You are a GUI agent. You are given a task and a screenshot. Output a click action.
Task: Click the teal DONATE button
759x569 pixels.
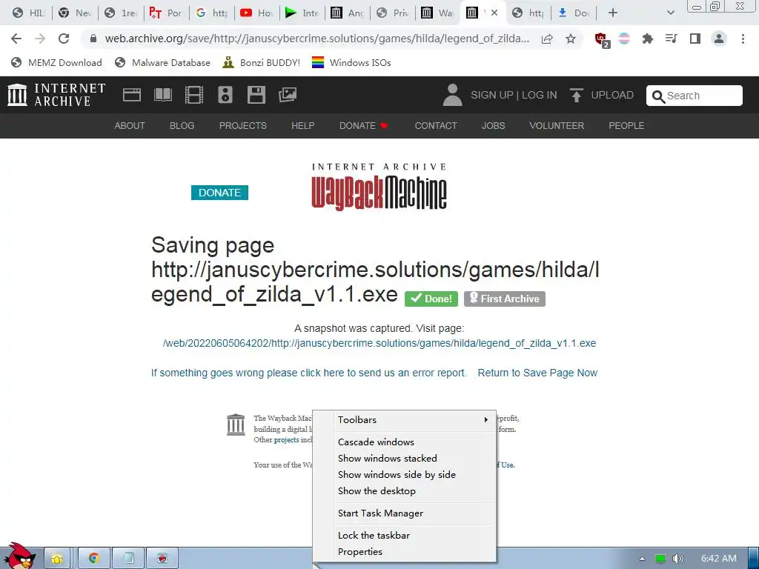(219, 193)
